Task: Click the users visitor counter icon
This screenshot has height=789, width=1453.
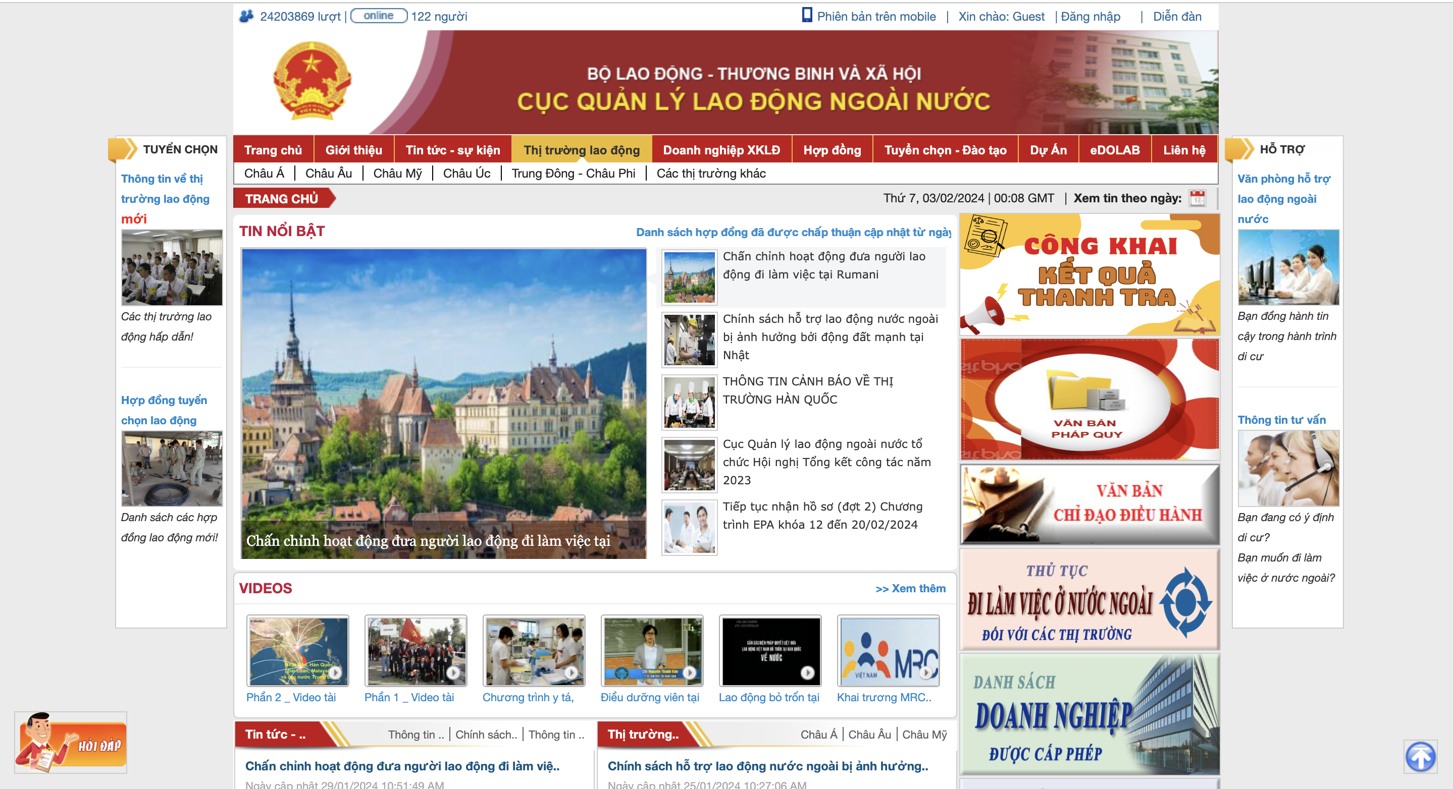Action: coord(246,16)
